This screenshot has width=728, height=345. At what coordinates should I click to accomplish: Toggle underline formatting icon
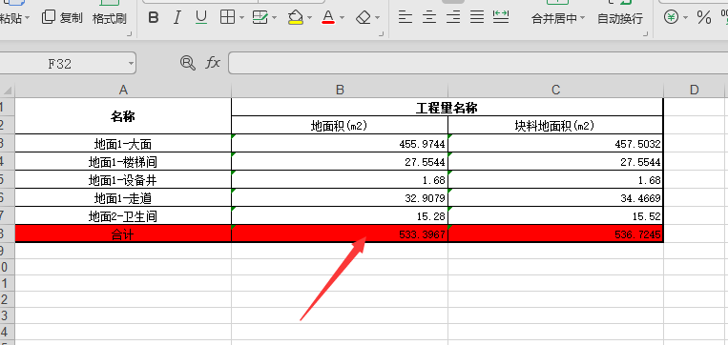click(201, 18)
